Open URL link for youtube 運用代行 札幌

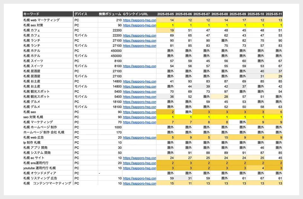coord(140,168)
